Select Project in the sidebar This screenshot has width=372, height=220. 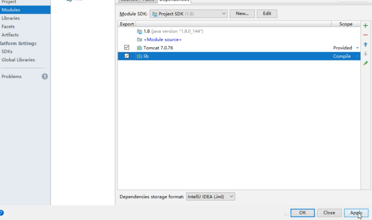pos(9,2)
